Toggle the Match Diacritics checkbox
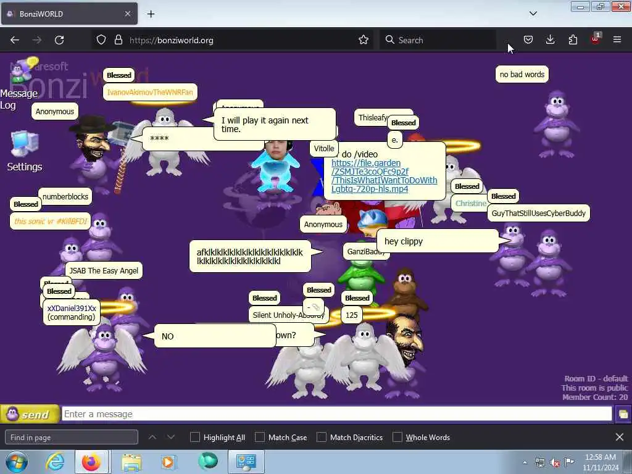Viewport: 632px width, 474px height. click(322, 438)
